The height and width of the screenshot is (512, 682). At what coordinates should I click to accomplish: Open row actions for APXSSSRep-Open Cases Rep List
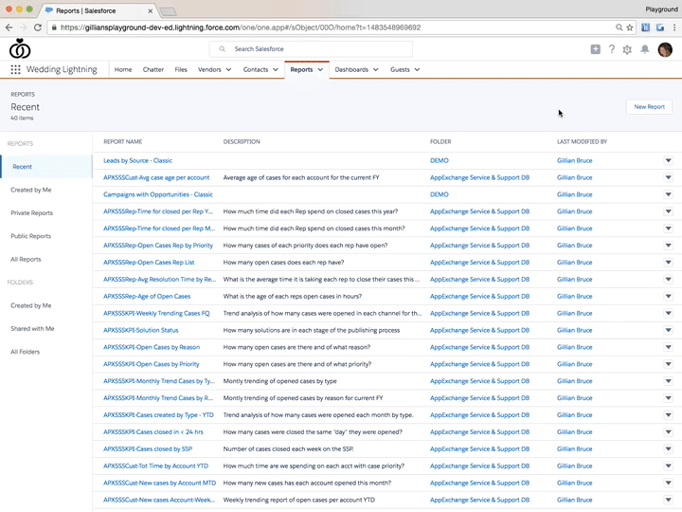coord(668,263)
